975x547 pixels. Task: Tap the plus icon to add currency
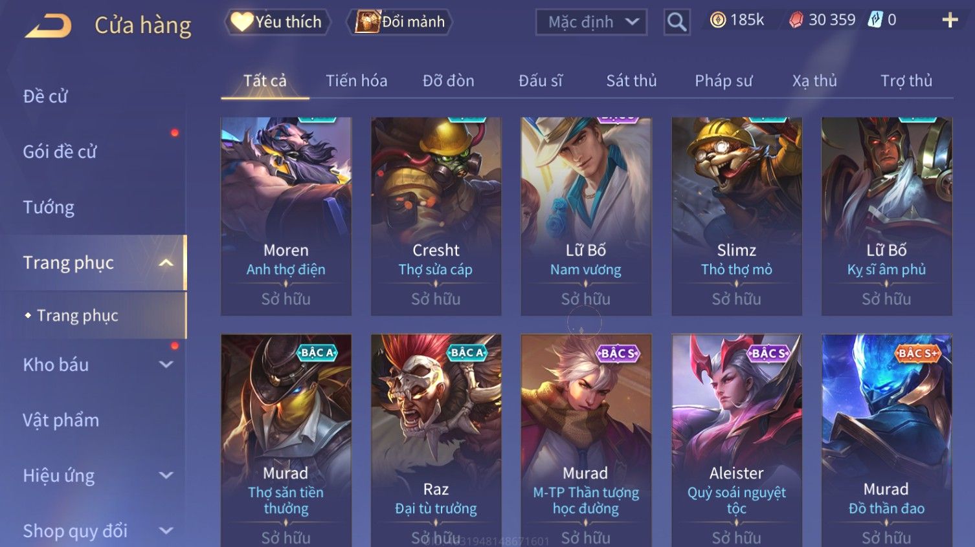click(x=950, y=21)
